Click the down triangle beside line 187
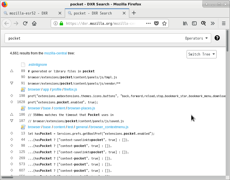This screenshot has height=180, width=230. [12, 121]
